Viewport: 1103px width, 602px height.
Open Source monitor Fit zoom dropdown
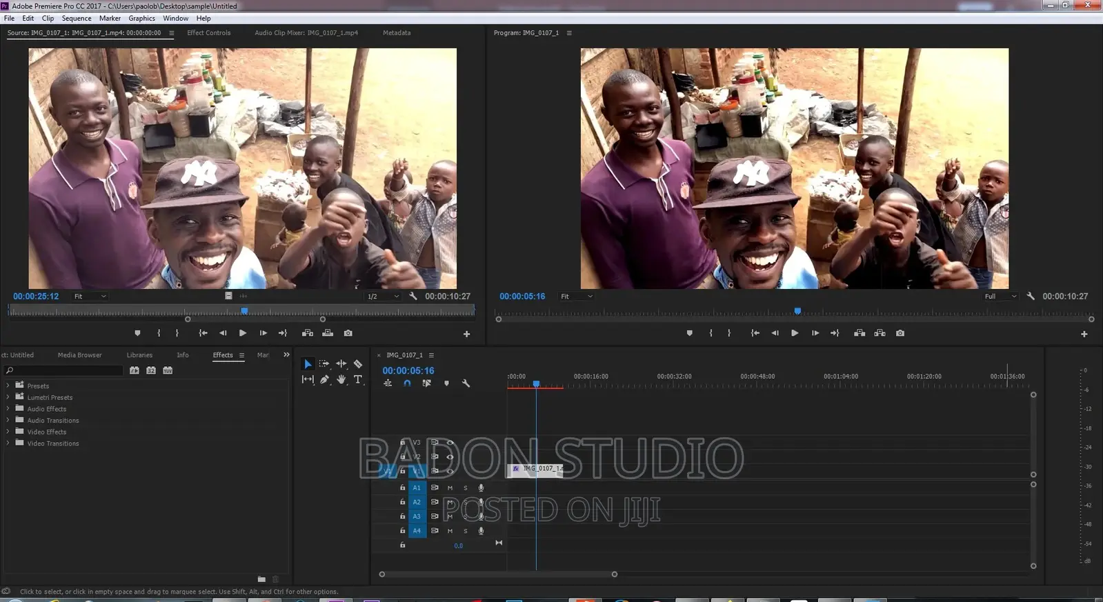[x=90, y=297]
